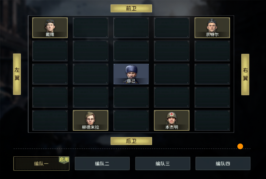Select the 本杰明 medic portrait
This screenshot has height=179, width=266.
click(172, 120)
